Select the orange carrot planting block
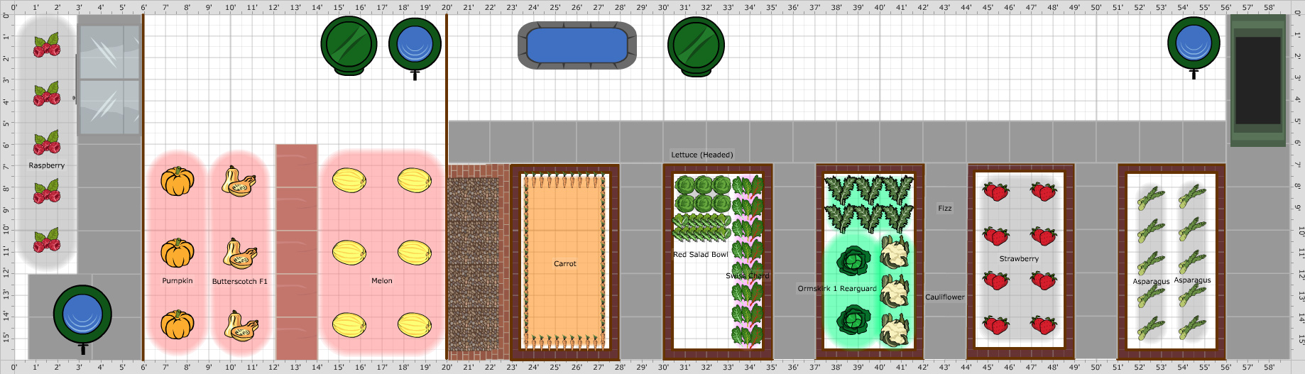The width and height of the screenshot is (1305, 374). click(564, 260)
